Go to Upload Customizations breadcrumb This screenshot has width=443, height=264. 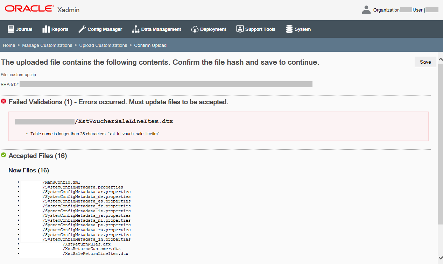pos(103,45)
